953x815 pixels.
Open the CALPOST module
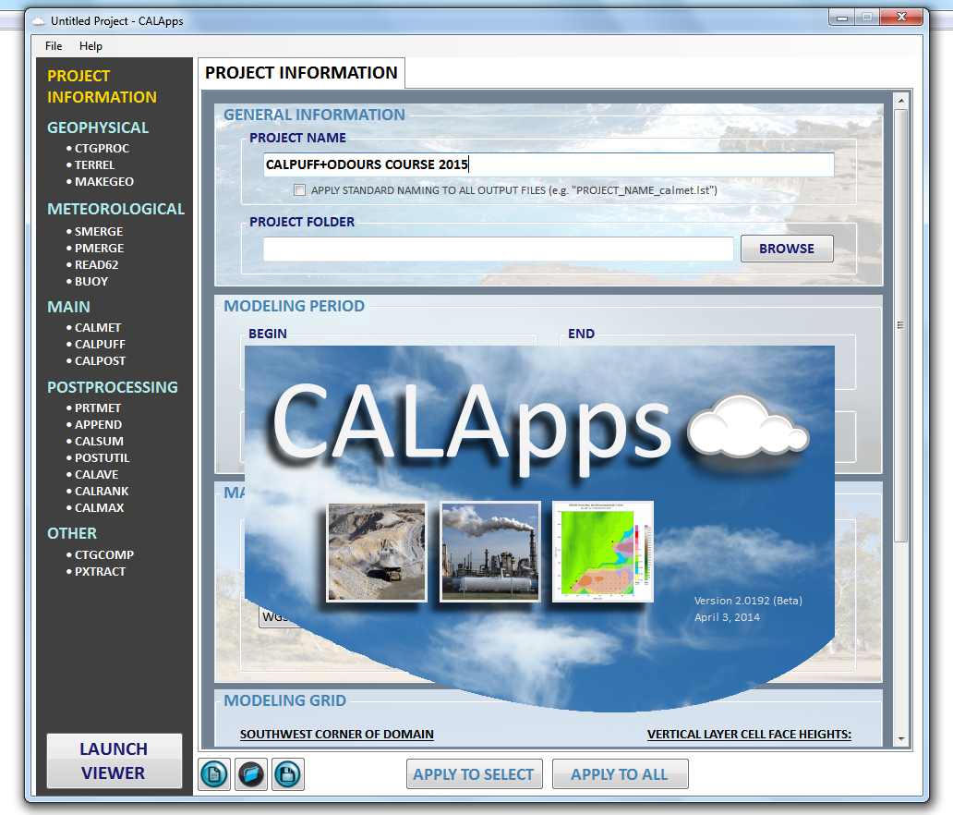tap(100, 360)
